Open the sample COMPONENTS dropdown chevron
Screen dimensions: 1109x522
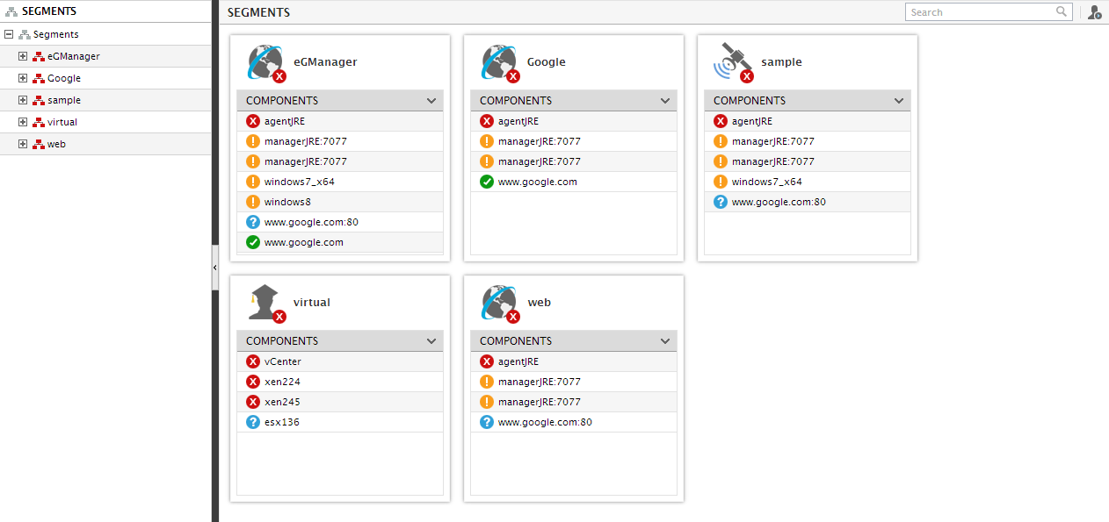(899, 101)
